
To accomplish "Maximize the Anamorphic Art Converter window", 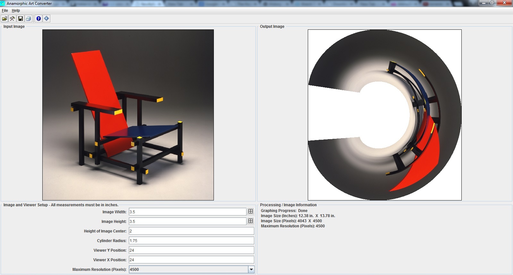I will click(x=492, y=3).
